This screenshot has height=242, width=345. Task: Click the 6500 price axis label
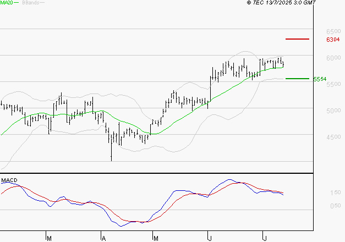coord(333,31)
